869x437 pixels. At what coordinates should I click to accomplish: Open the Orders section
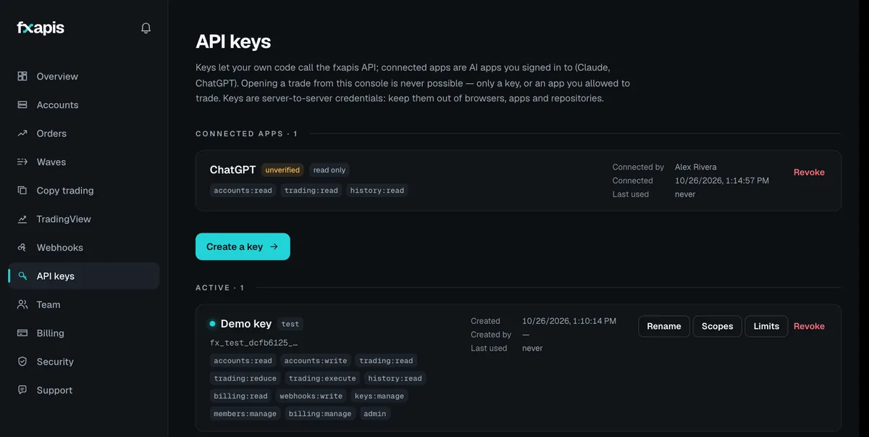[84, 133]
